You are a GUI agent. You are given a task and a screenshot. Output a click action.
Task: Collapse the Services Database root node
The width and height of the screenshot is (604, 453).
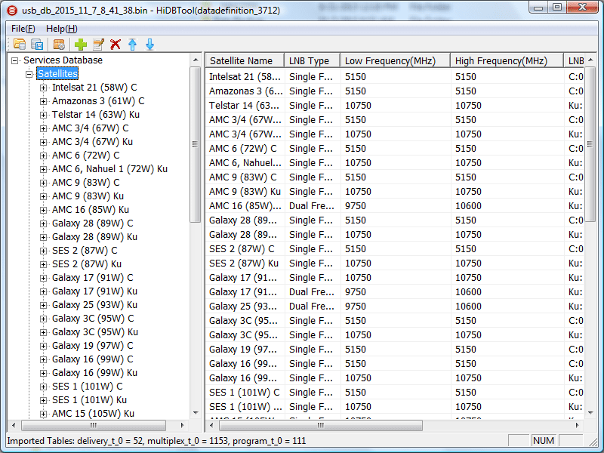(16, 60)
